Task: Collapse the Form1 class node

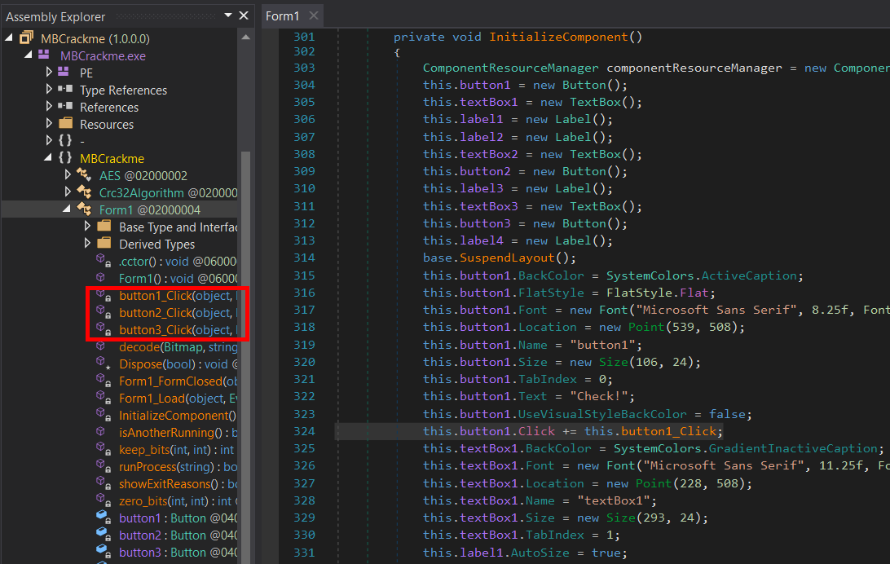Action: (67, 208)
